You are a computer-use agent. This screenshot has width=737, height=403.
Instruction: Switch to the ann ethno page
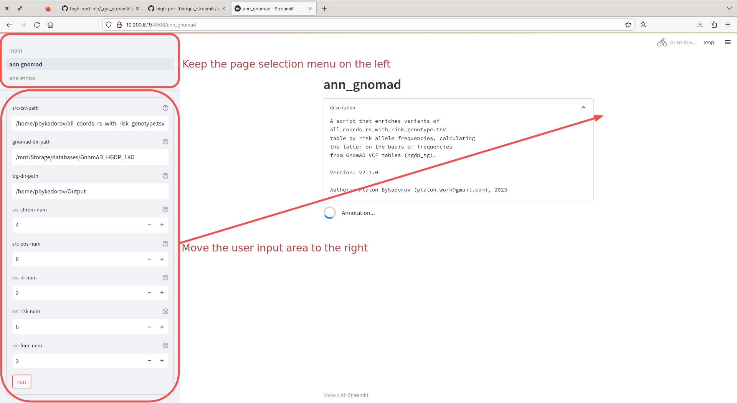point(22,78)
